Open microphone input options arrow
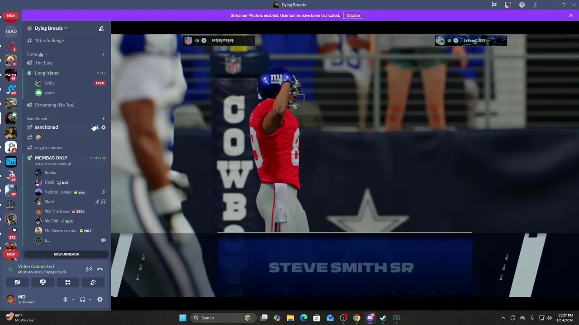 (73, 299)
